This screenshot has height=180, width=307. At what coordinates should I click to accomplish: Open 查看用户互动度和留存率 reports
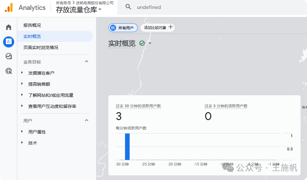point(52,106)
